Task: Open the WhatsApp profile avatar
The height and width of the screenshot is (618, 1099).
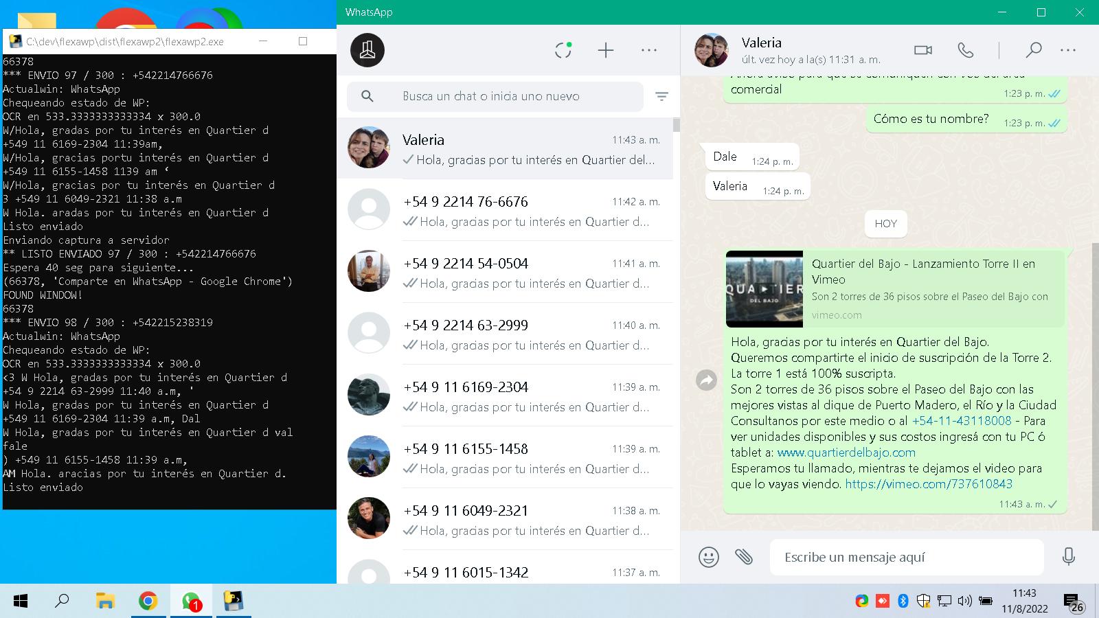Action: click(x=367, y=50)
